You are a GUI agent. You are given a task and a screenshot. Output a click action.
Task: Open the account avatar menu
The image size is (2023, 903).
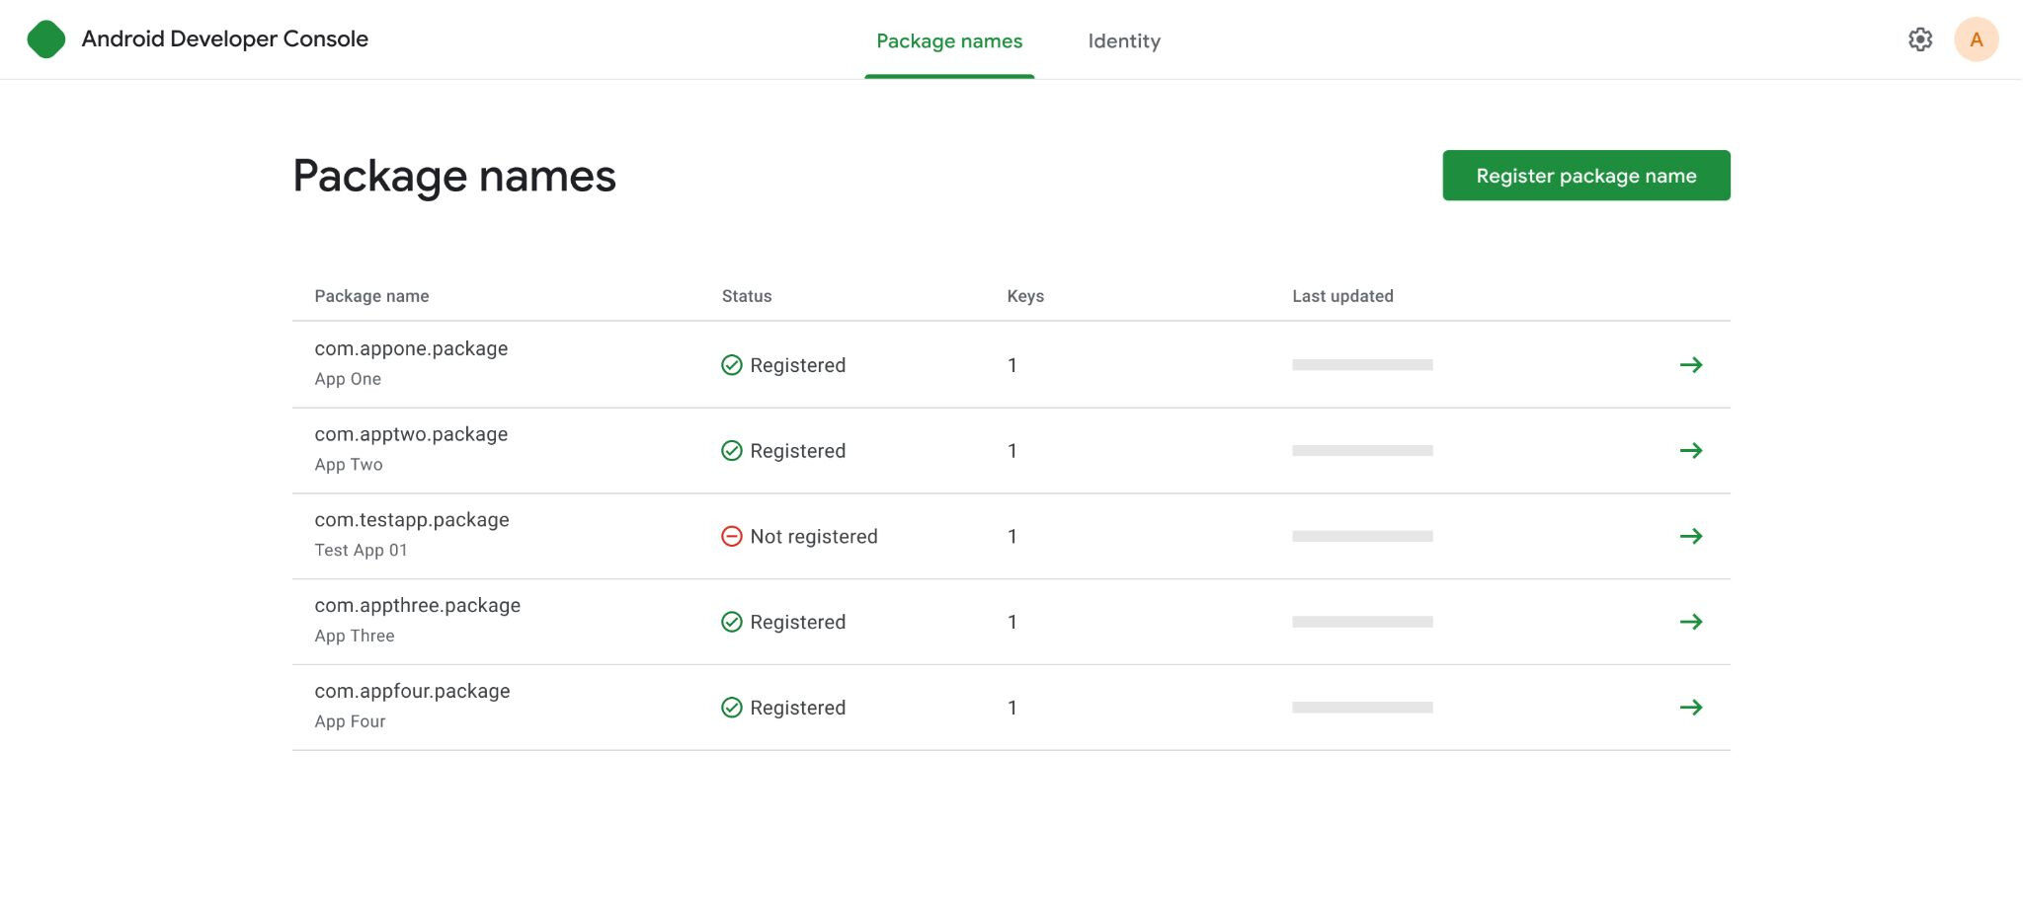pos(1976,39)
